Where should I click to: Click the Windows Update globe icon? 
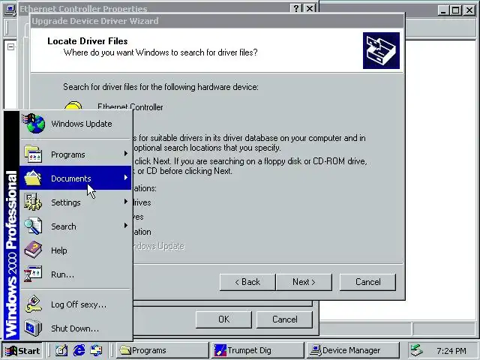pos(34,123)
